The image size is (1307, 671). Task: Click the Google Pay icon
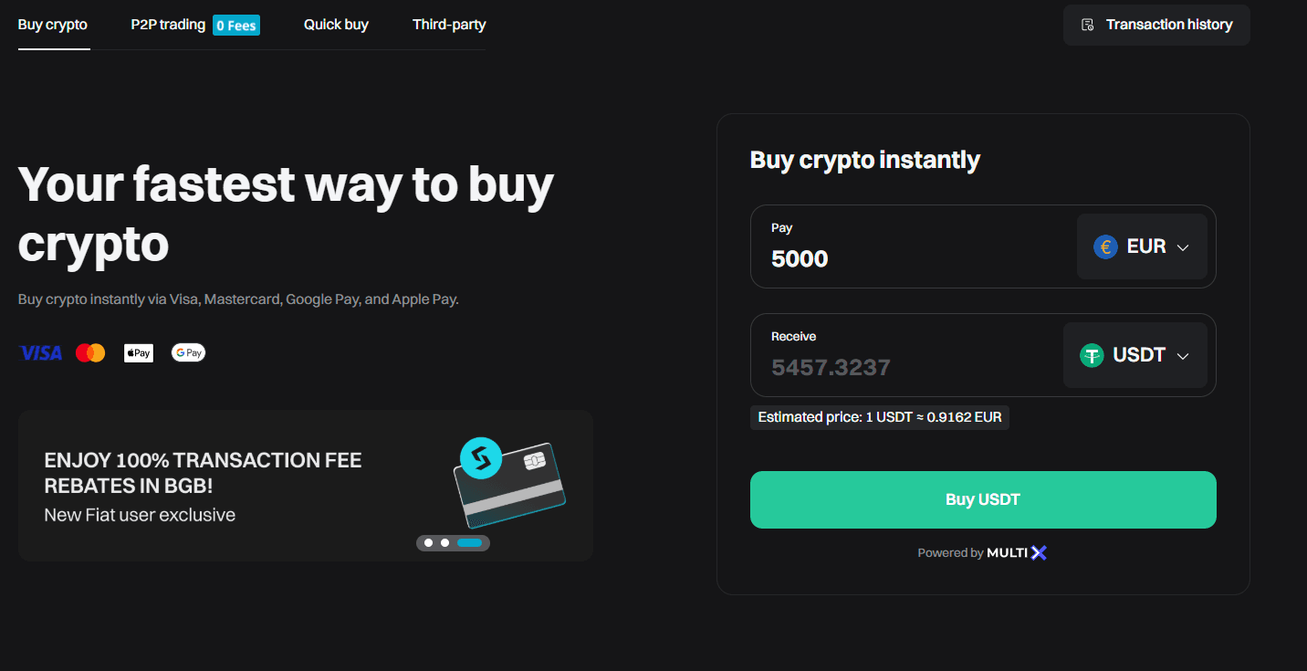pos(188,352)
